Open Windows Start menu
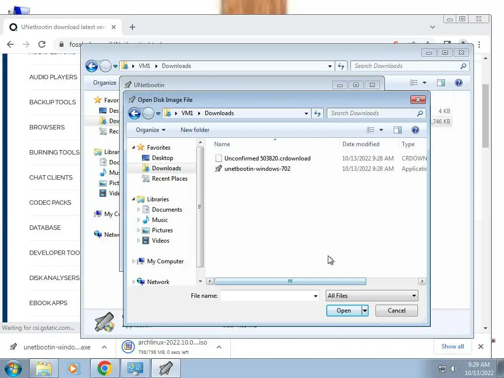Viewport: 504px width, 378px height. [13, 368]
